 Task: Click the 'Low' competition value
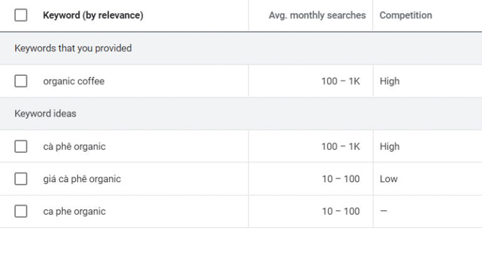tap(388, 179)
